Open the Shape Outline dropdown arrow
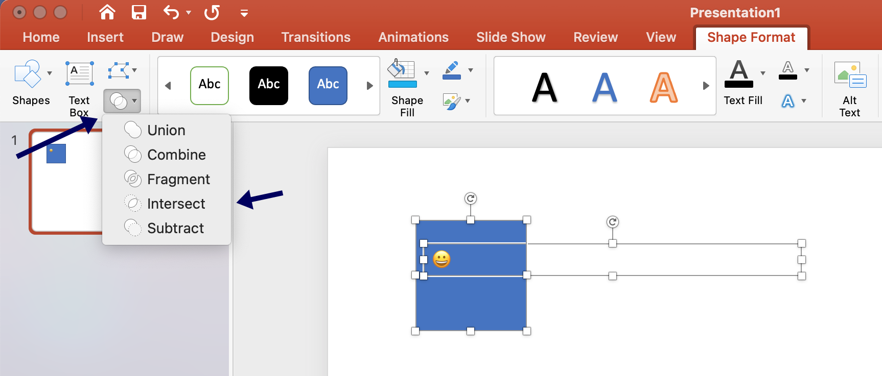 coord(471,70)
